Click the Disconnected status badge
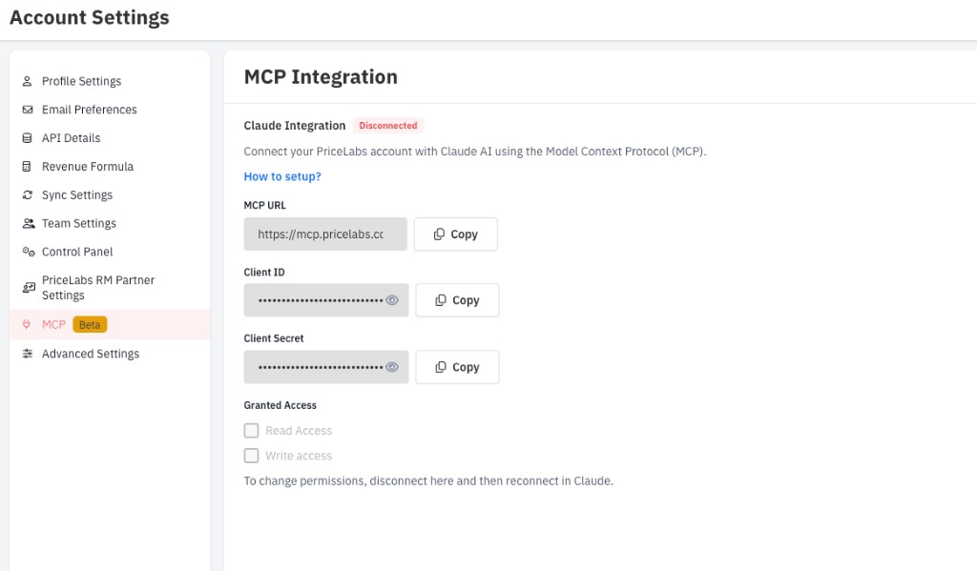Screen dimensions: 977x571 [388, 125]
